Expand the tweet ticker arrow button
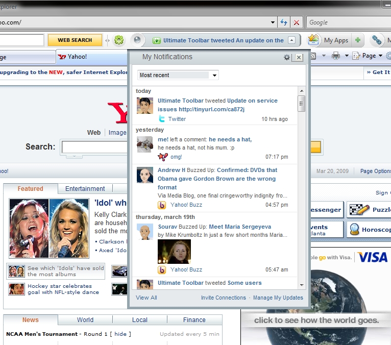Viewport: 391px width, 345px height. [x=291, y=40]
